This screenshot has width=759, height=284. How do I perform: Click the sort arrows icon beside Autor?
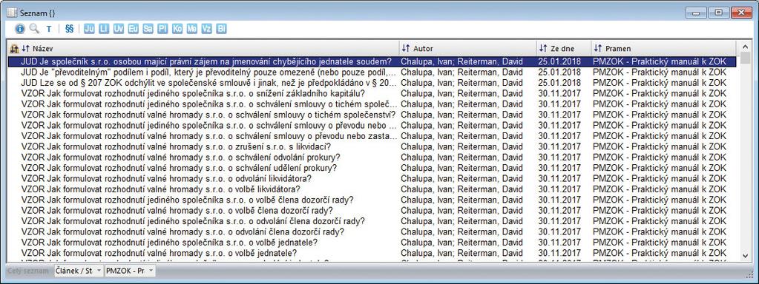coord(406,48)
